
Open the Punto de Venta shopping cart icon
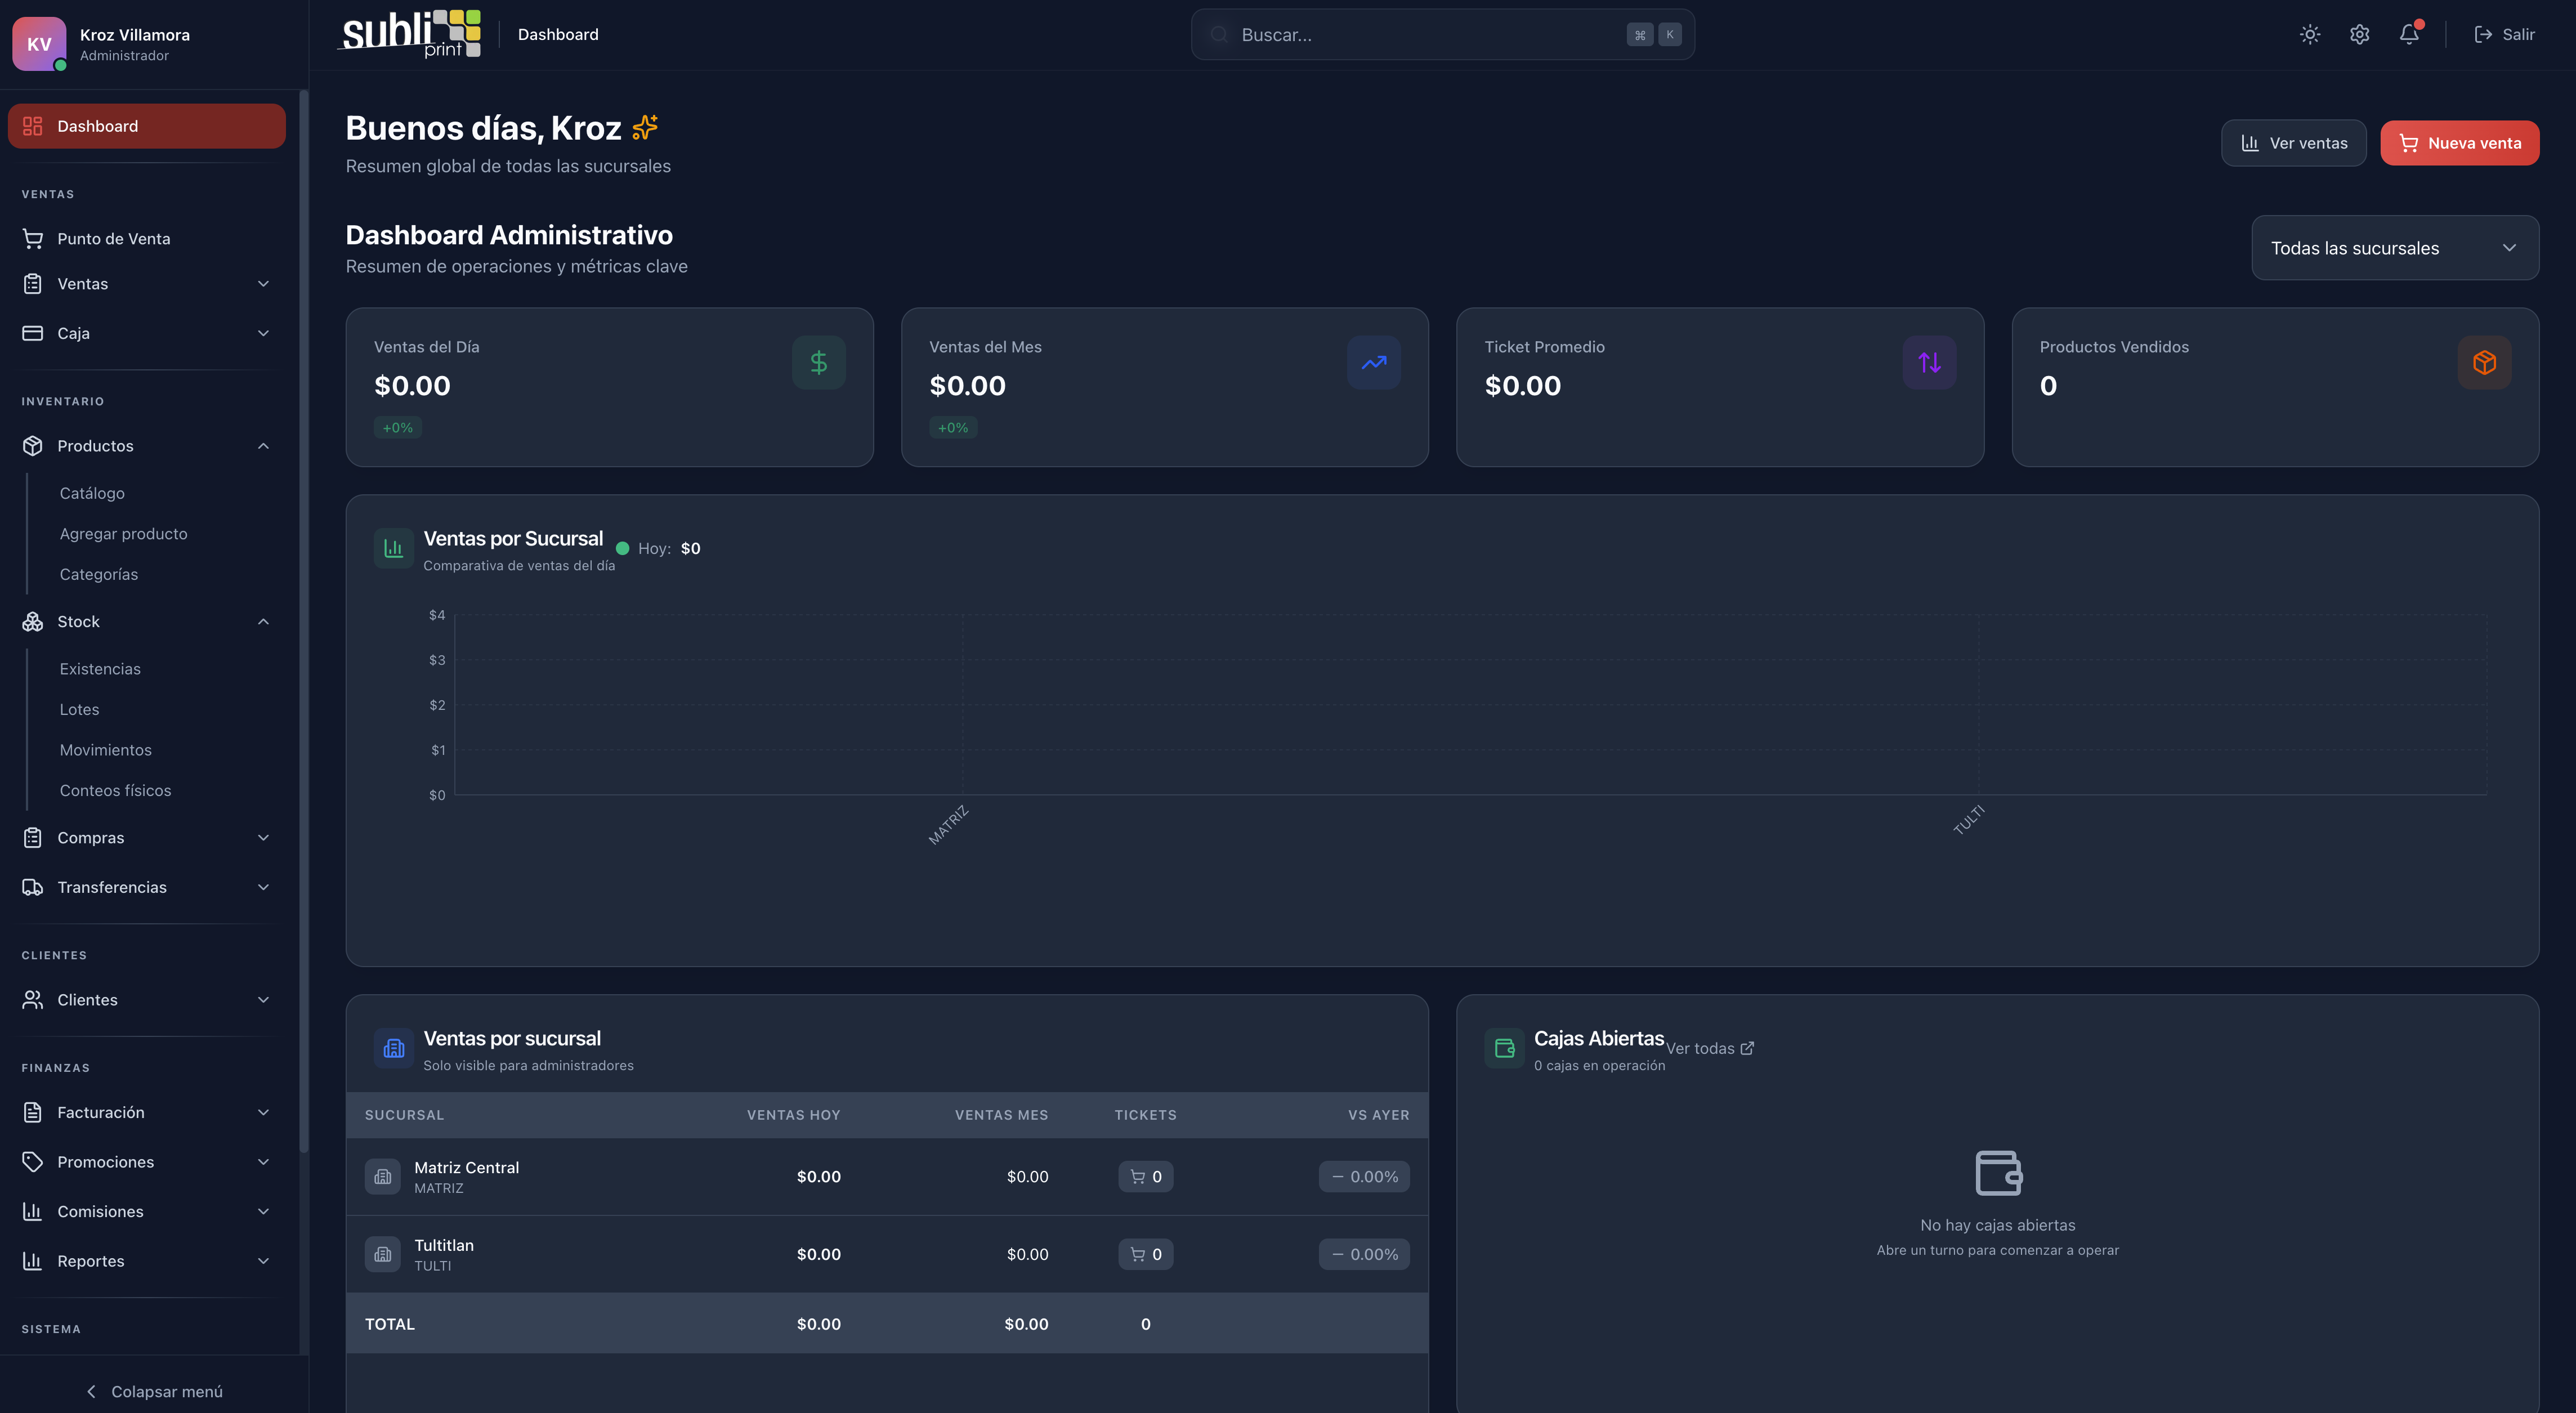(x=33, y=238)
